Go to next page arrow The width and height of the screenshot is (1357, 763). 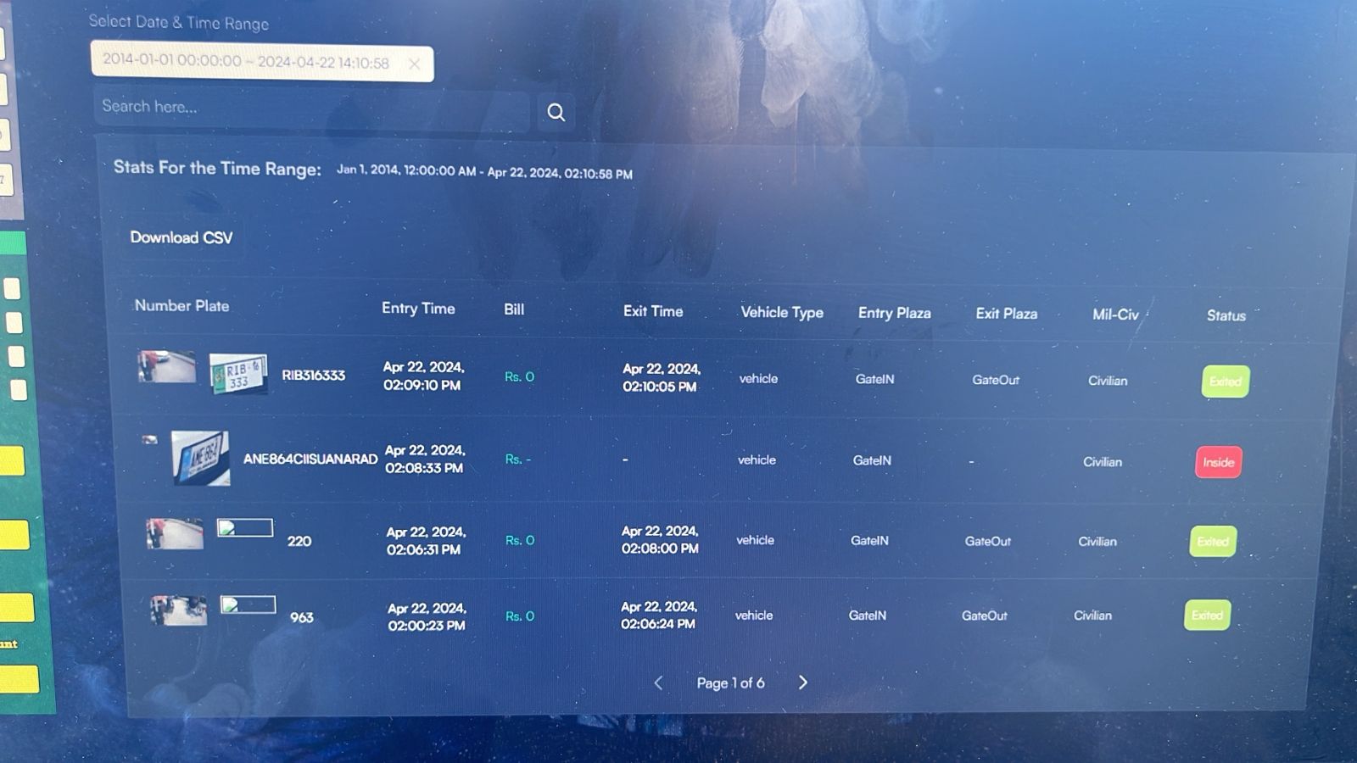[x=802, y=682]
